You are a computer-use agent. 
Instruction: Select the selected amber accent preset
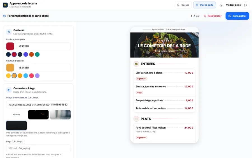pyautogui.click(x=14, y=76)
